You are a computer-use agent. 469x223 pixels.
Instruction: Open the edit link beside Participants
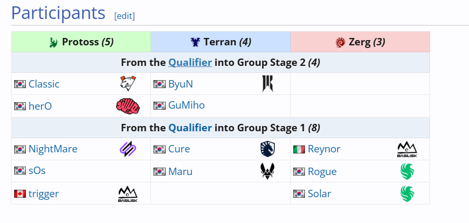point(125,16)
